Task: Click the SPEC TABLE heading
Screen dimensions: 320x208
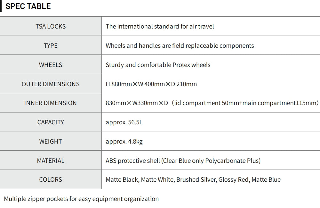Action: coord(28,6)
